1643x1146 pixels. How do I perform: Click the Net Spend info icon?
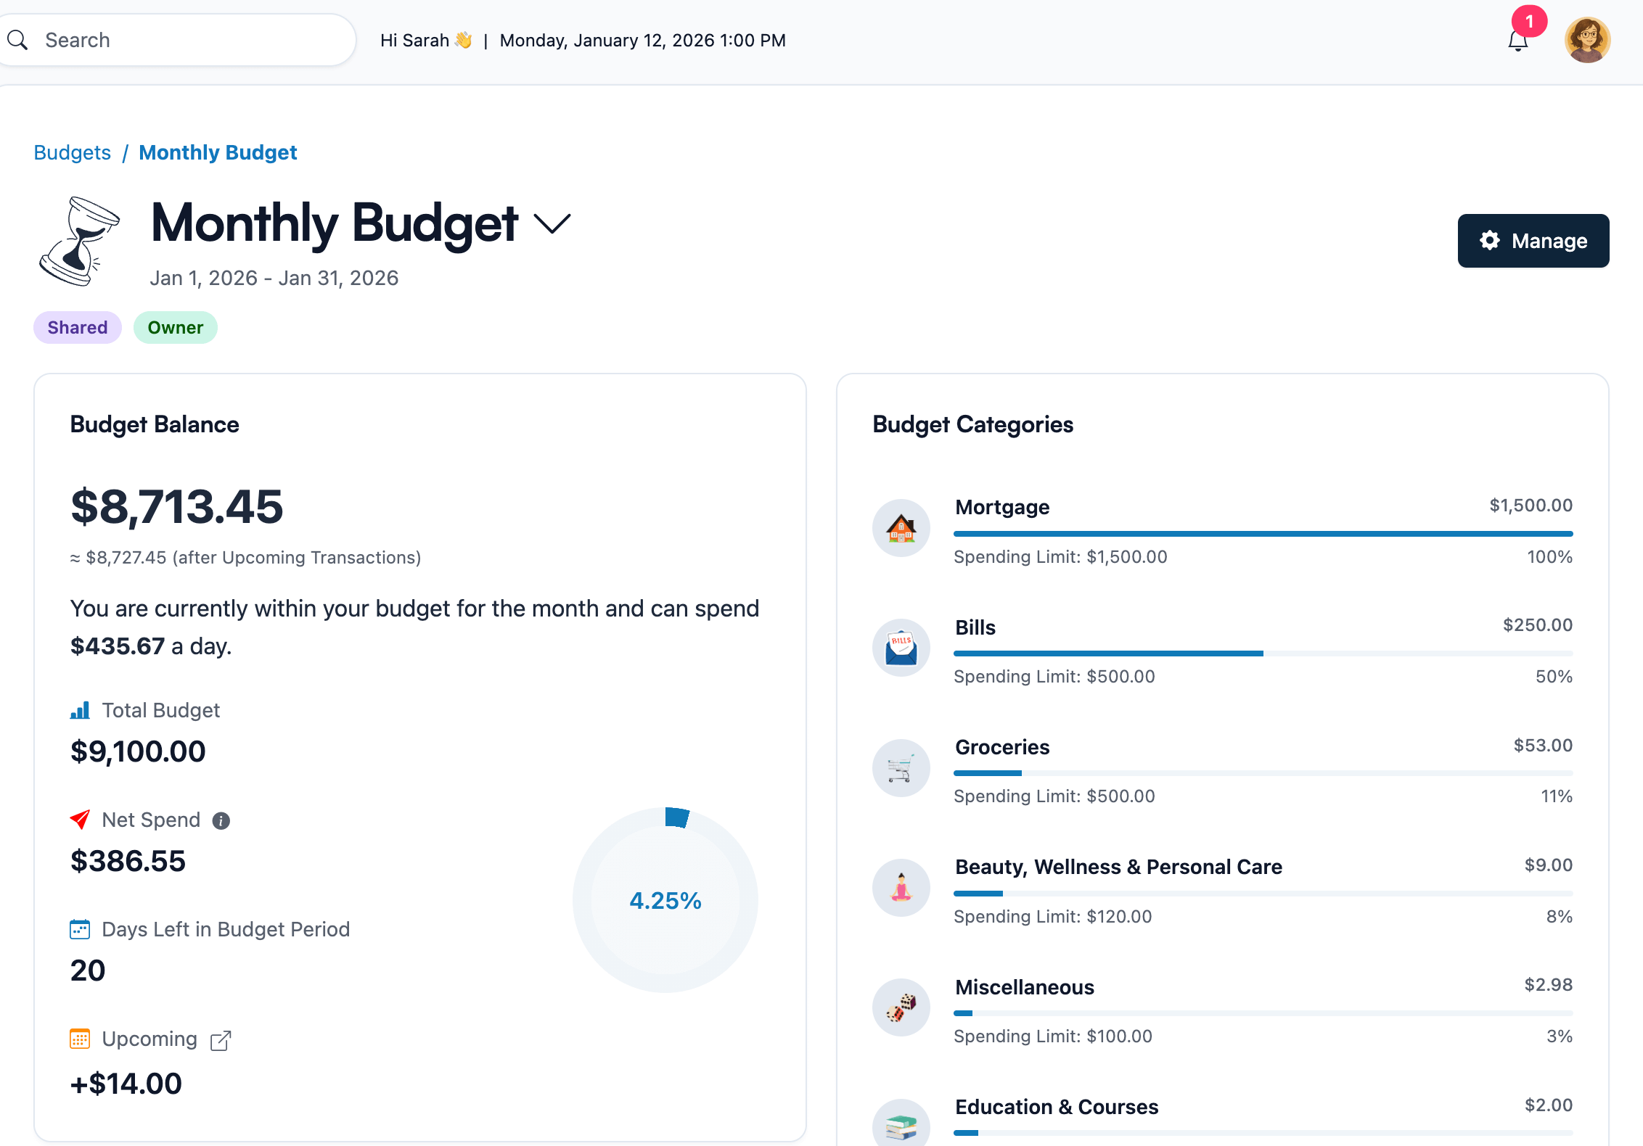click(x=221, y=820)
